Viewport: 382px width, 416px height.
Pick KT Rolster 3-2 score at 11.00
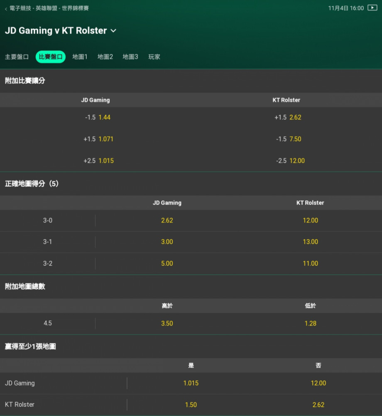point(310,264)
